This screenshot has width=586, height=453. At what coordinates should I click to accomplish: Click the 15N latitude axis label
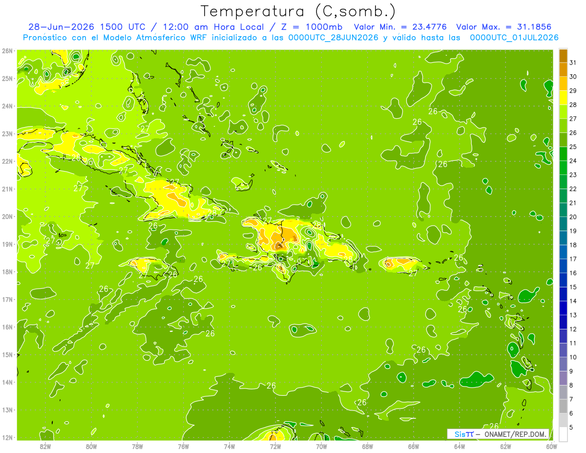7,355
